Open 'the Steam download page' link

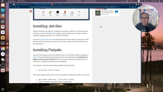[53, 33]
